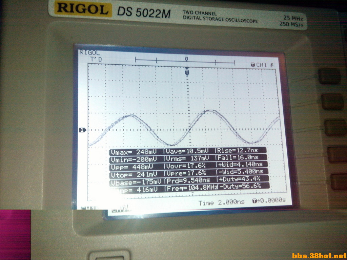Push the topmost softkey beside the screen
347x260 pixels.
pyautogui.click(x=329, y=76)
